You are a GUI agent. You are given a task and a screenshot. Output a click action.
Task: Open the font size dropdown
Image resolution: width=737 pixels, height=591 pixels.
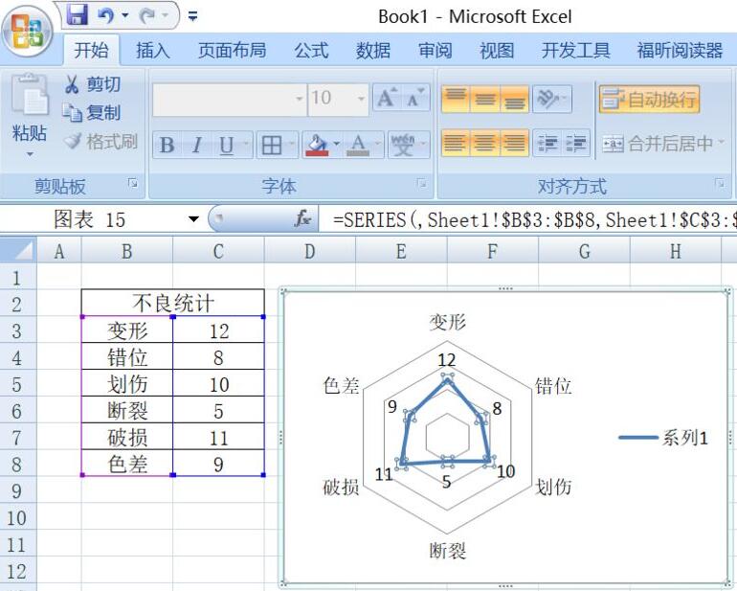[361, 98]
